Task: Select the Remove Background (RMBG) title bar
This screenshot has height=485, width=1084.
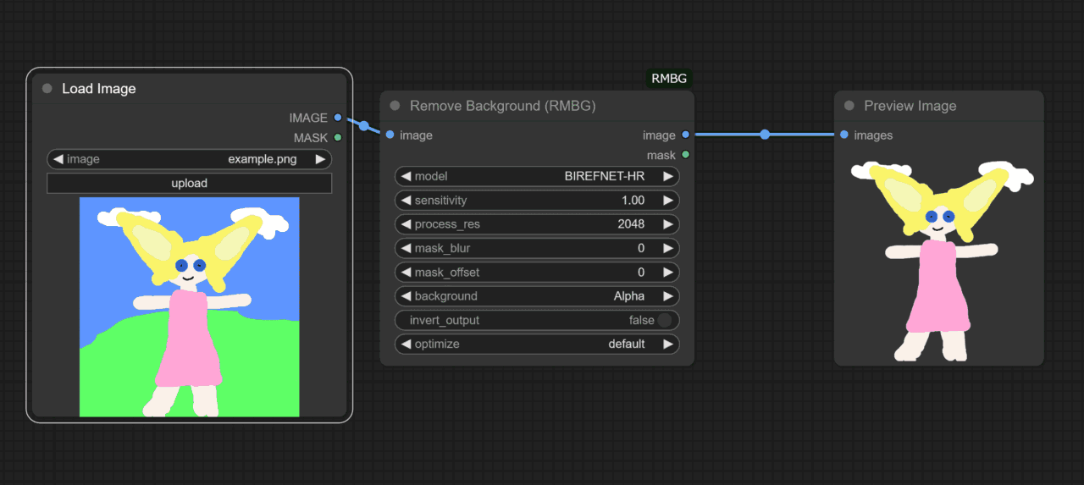Action: (537, 106)
